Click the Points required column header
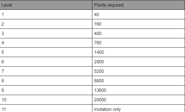185x112 pixels. pyautogui.click(x=138, y=5)
